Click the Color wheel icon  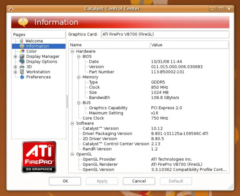pyautogui.click(x=22, y=51)
